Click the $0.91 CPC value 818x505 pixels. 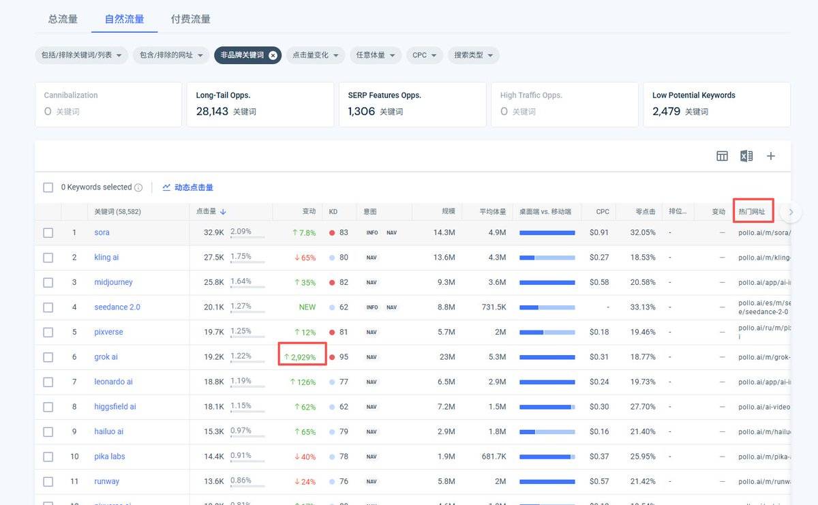[599, 232]
